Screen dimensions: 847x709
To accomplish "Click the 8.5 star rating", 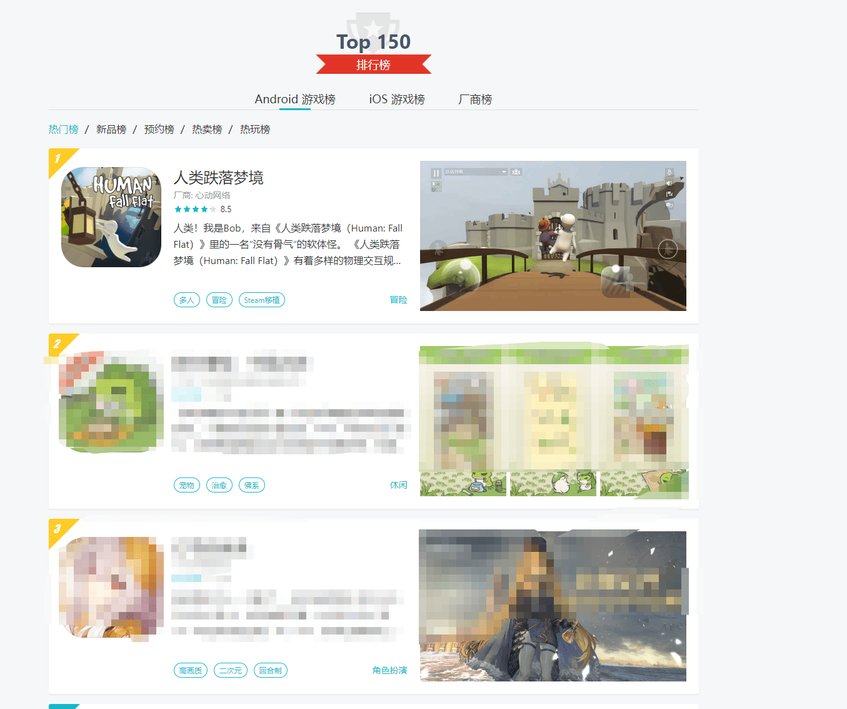I will (x=203, y=209).
